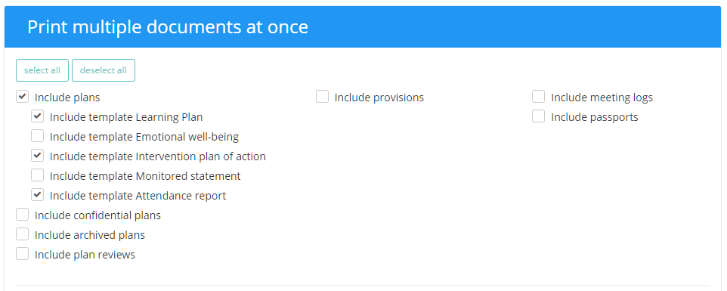The width and height of the screenshot is (727, 291).
Task: Uncheck Include template Attendance report
Action: (x=38, y=195)
